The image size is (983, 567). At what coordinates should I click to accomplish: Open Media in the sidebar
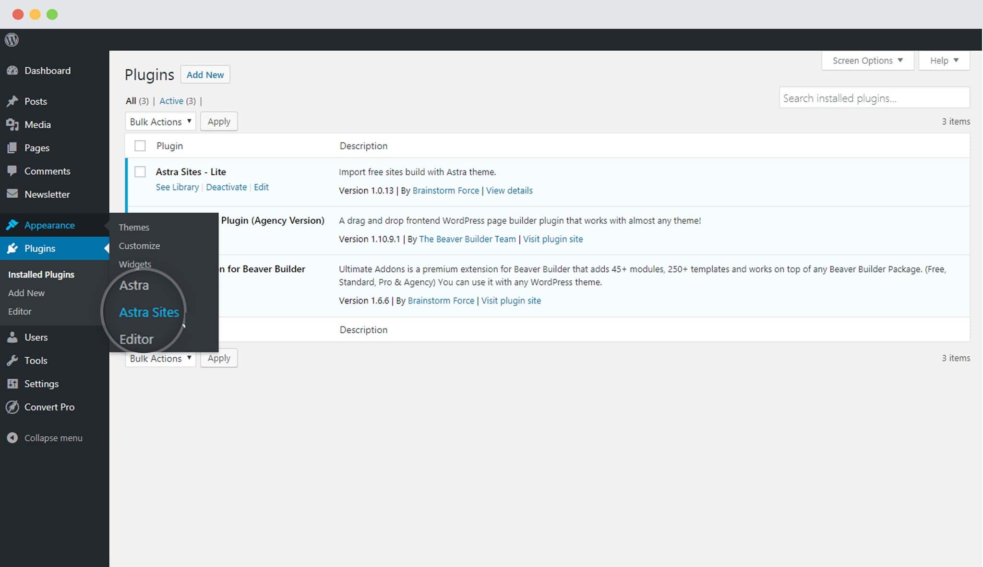click(x=37, y=124)
